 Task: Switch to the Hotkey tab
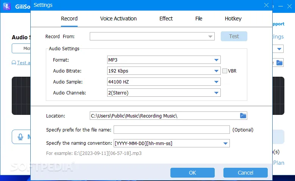pyautogui.click(x=233, y=19)
